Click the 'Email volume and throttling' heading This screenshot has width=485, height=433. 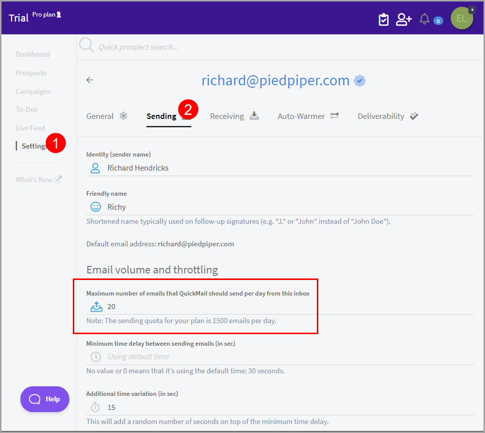[152, 270]
